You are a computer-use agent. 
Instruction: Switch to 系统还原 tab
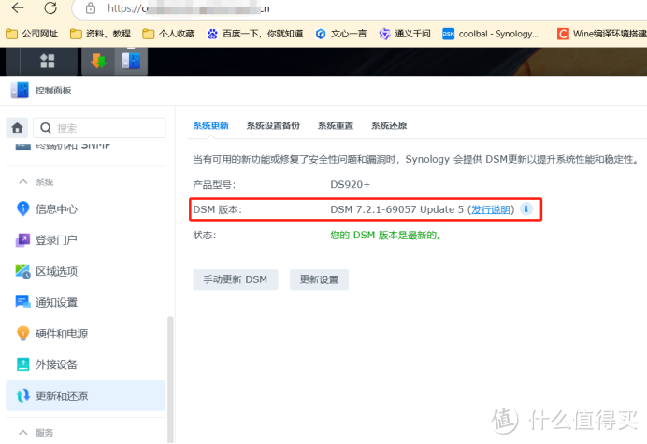(x=389, y=125)
